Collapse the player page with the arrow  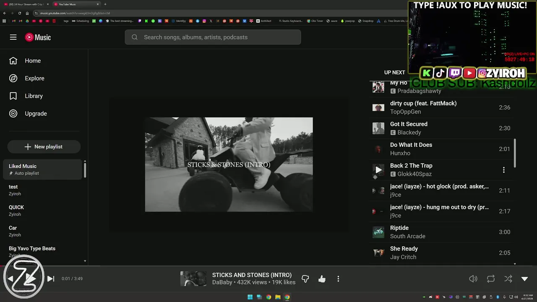coord(524,279)
